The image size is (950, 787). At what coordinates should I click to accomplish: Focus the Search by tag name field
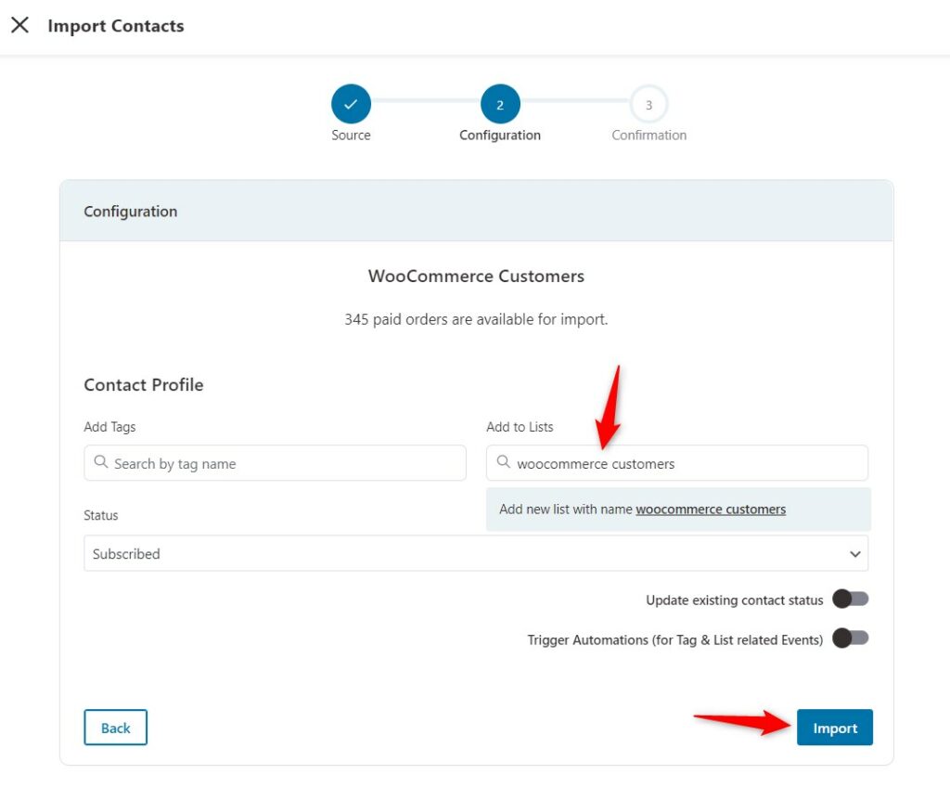coord(275,463)
